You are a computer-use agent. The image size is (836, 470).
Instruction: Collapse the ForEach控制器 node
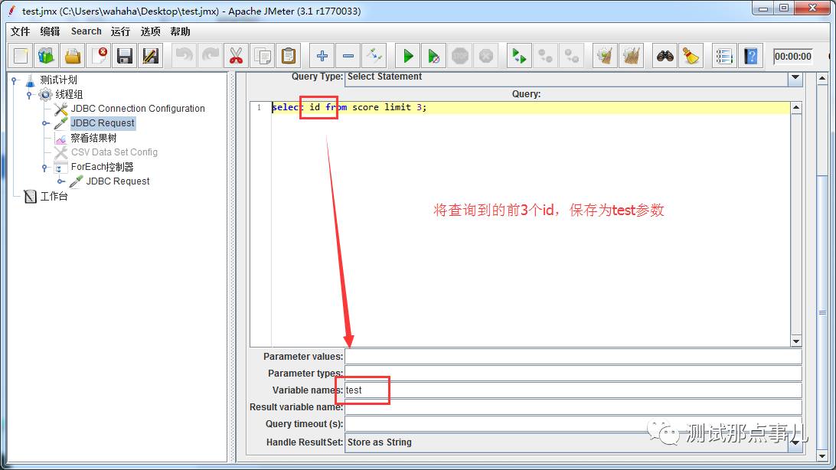point(44,168)
